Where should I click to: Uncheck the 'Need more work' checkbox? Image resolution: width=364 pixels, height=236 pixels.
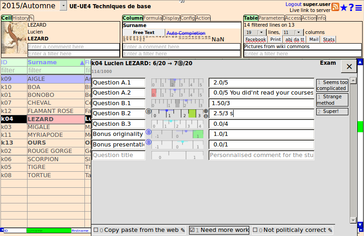192,230
